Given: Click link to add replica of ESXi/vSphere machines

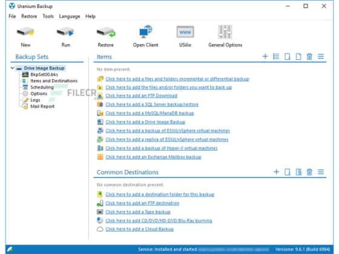Looking at the screenshot, I should pos(166,140).
